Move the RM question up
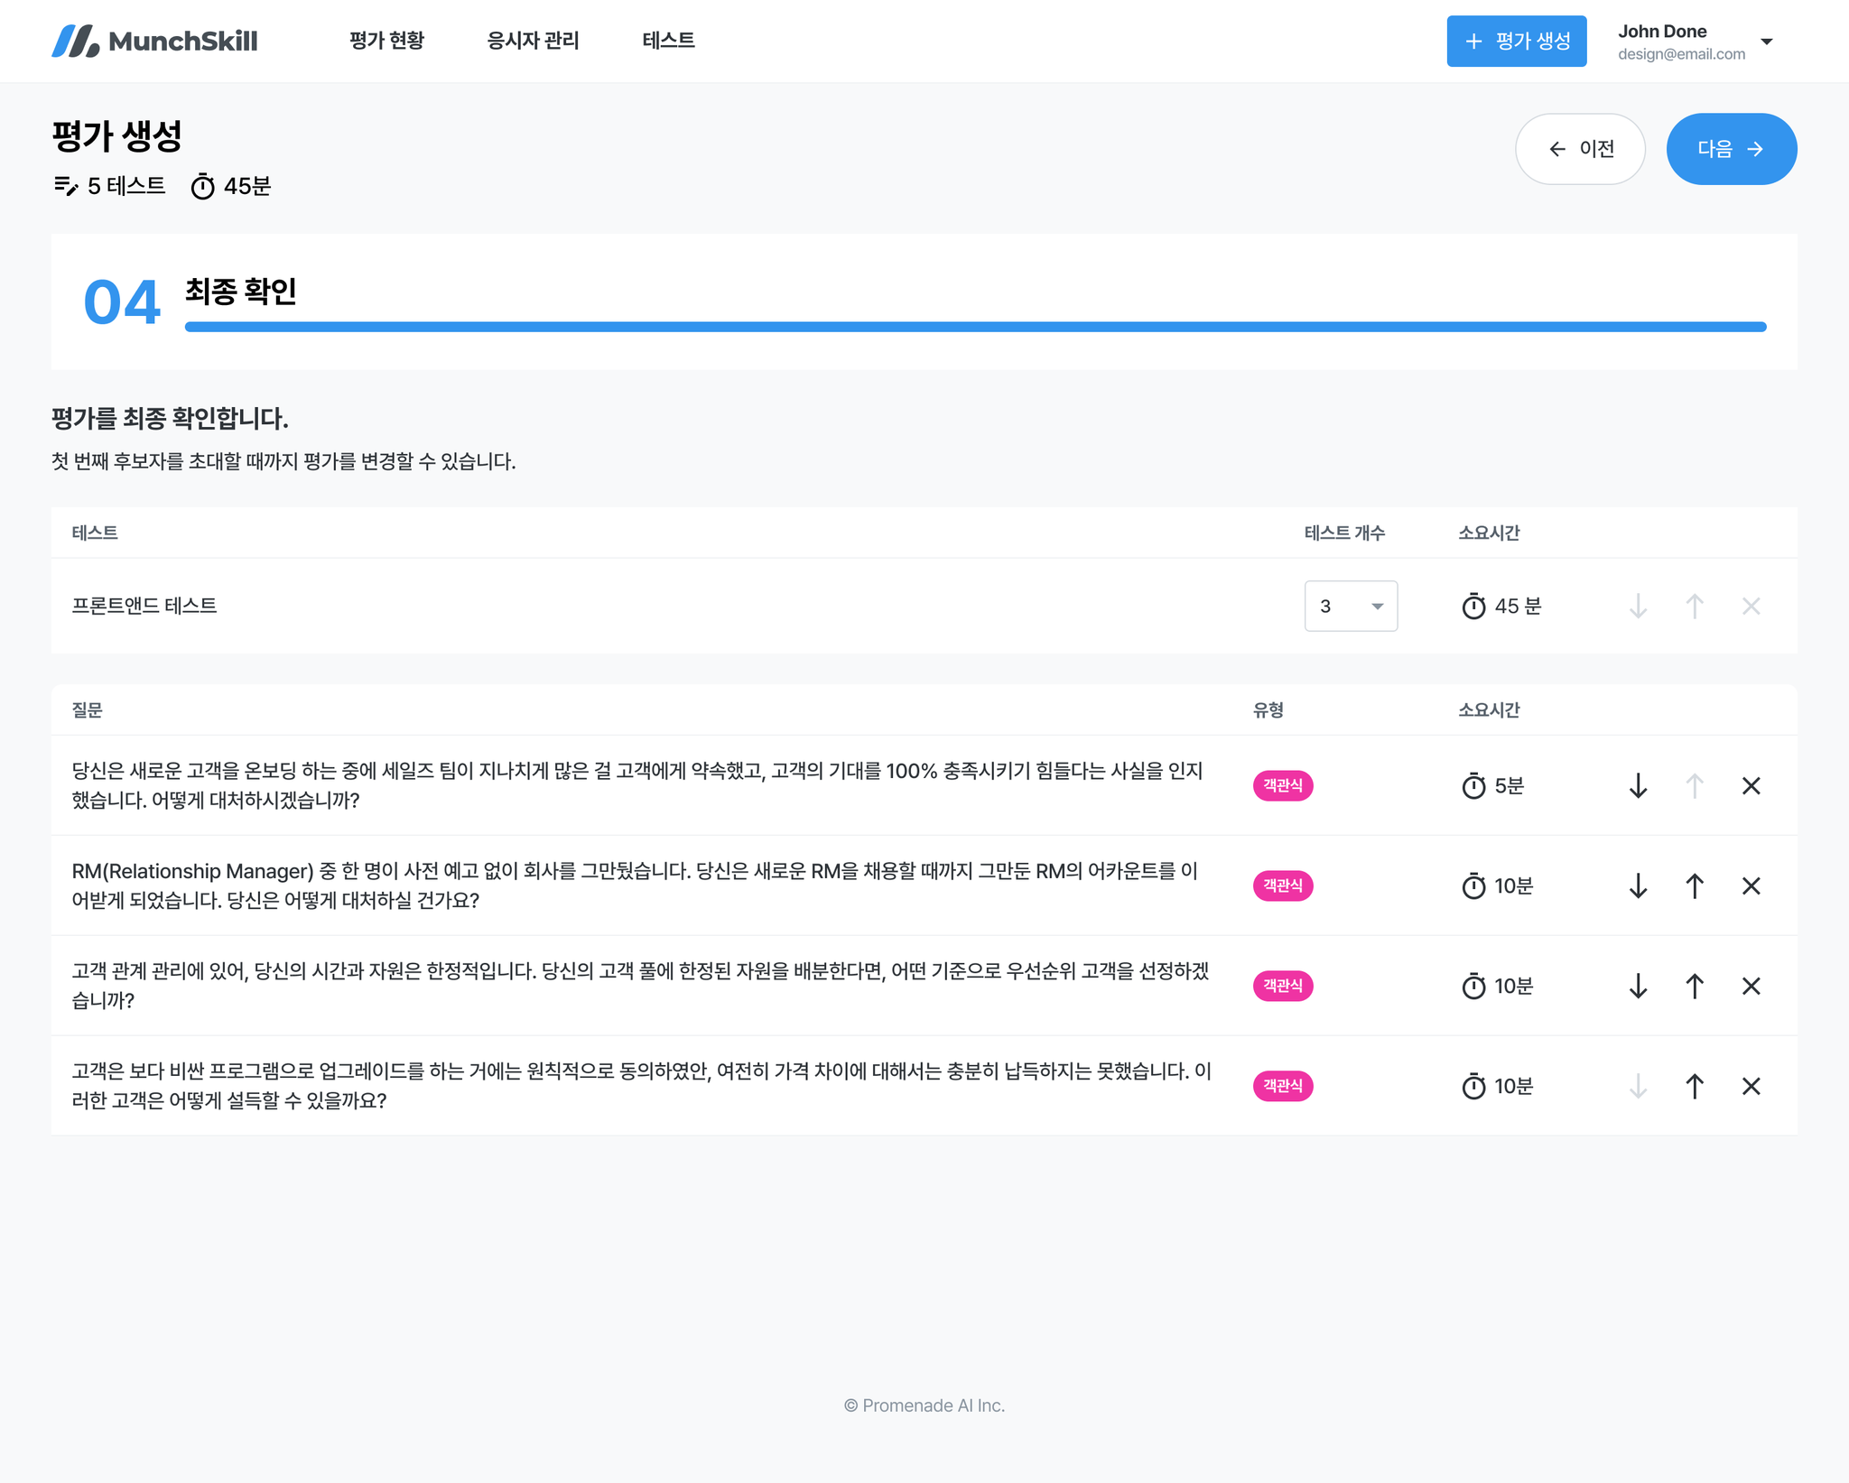Viewport: 1849px width, 1483px height. pyautogui.click(x=1695, y=885)
